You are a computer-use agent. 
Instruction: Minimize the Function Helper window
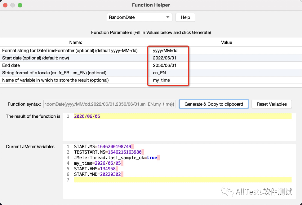click(x=12, y=5)
